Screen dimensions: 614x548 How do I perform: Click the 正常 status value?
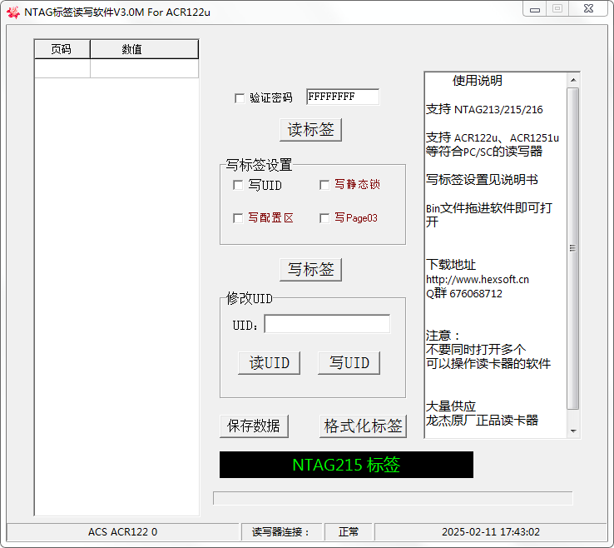point(348,532)
